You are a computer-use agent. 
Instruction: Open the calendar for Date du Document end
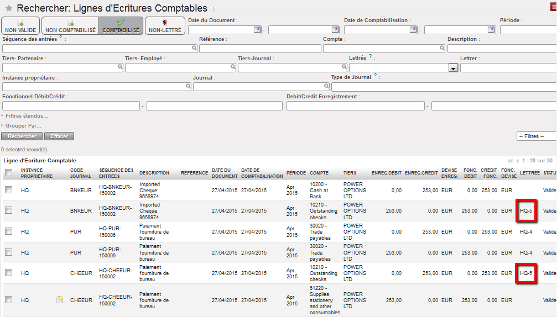click(x=335, y=30)
